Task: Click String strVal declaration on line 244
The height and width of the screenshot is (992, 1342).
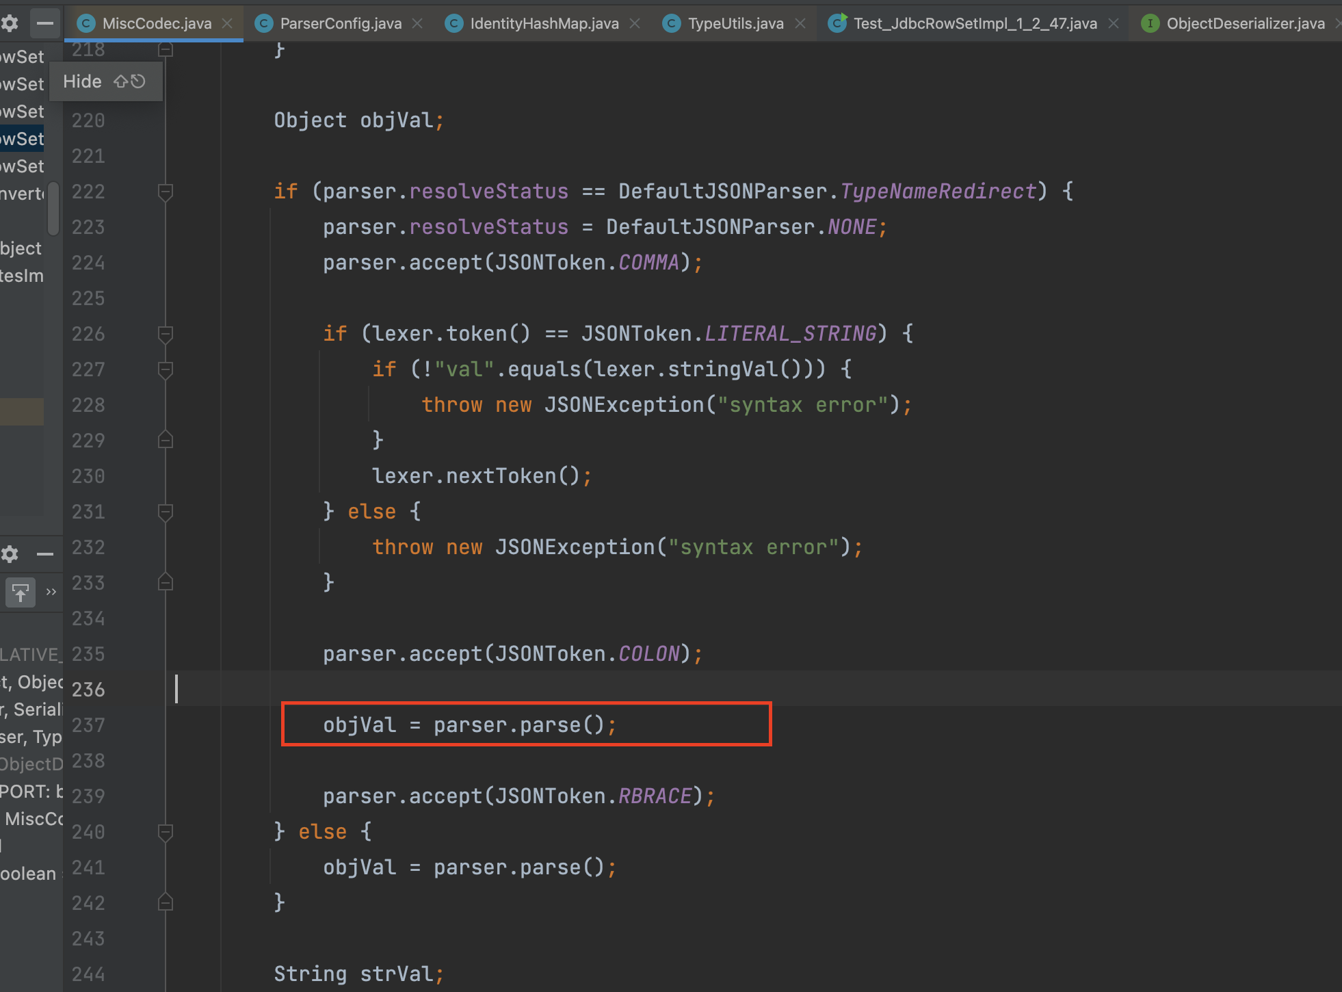Action: point(359,974)
